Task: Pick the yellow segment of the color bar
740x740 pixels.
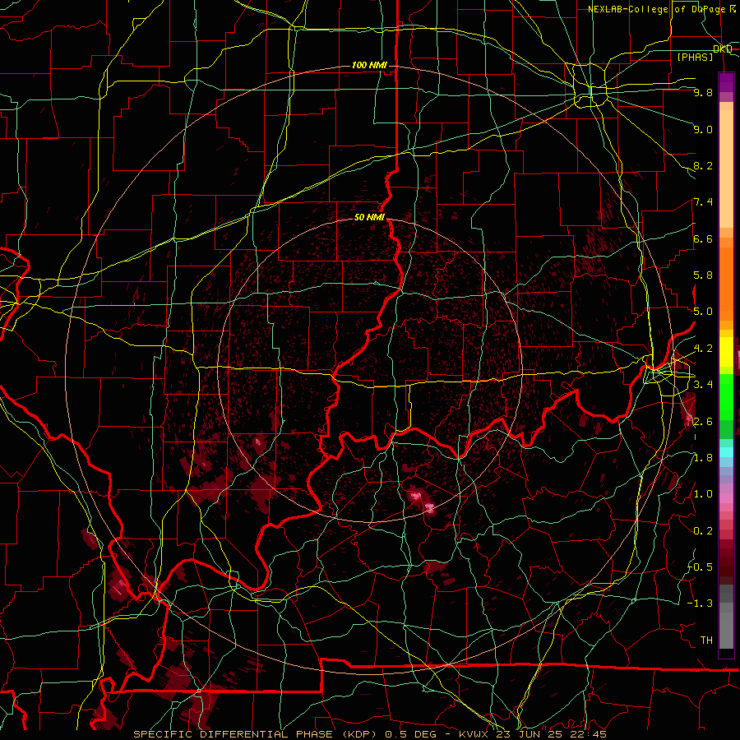Action: [x=726, y=352]
